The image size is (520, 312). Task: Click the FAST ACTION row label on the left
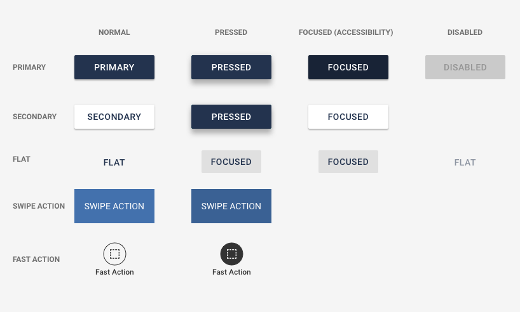point(36,259)
